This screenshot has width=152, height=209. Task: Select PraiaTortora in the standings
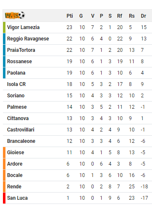21,50
